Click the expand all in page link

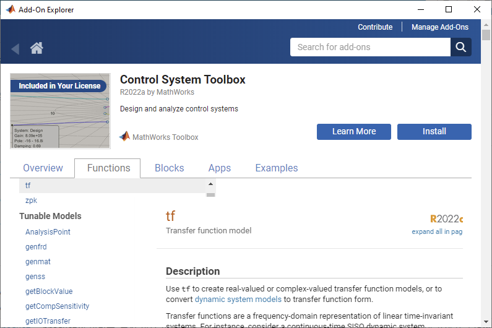tap(437, 231)
